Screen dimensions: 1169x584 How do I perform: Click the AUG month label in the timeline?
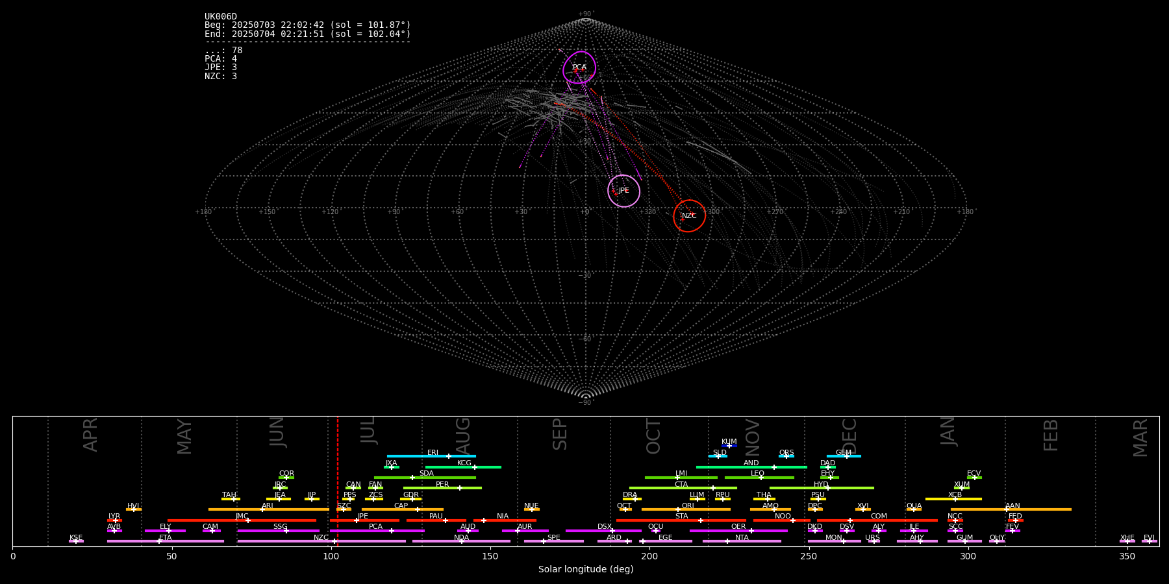coord(463,436)
